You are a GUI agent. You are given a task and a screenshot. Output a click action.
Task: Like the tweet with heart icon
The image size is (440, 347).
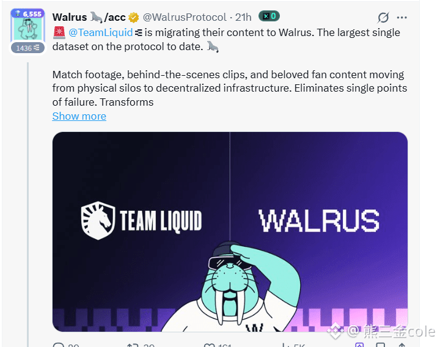tap(210, 345)
